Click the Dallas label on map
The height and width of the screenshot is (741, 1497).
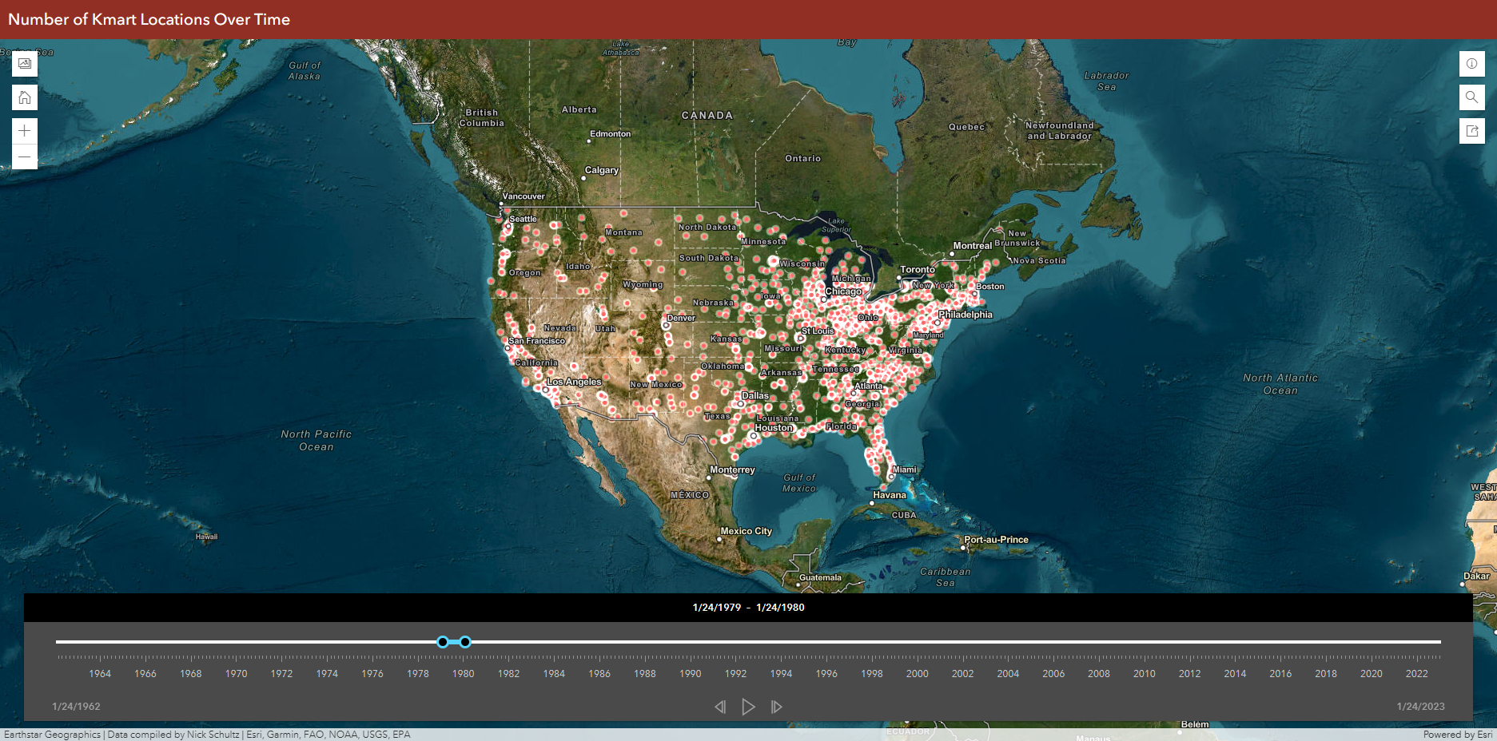[x=754, y=396]
